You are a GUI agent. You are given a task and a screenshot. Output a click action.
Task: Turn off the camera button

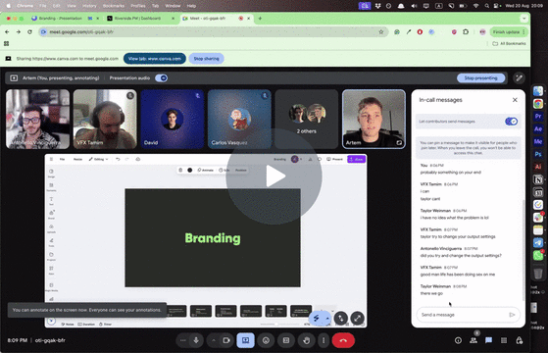tap(226, 340)
